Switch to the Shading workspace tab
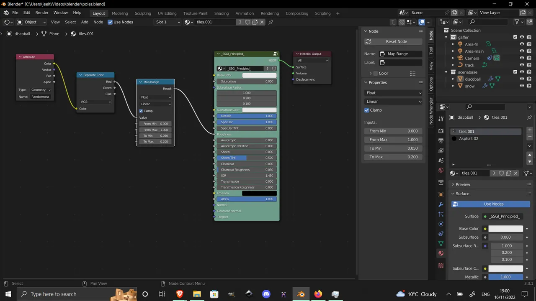The image size is (536, 301). tap(222, 13)
